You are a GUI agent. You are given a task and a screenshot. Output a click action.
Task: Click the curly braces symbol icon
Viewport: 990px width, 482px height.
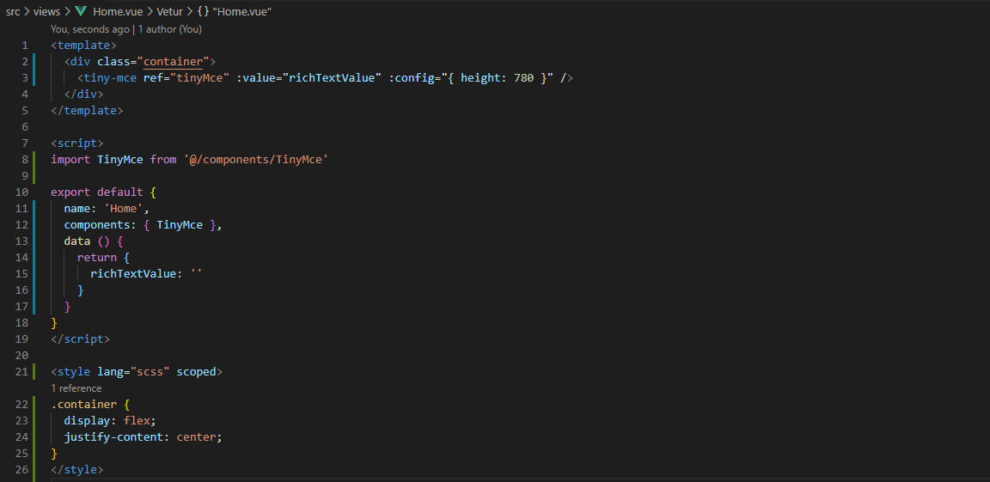coord(203,11)
